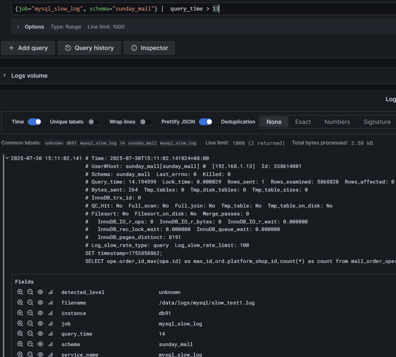Open Query history
The image size is (396, 357).
(x=90, y=48)
